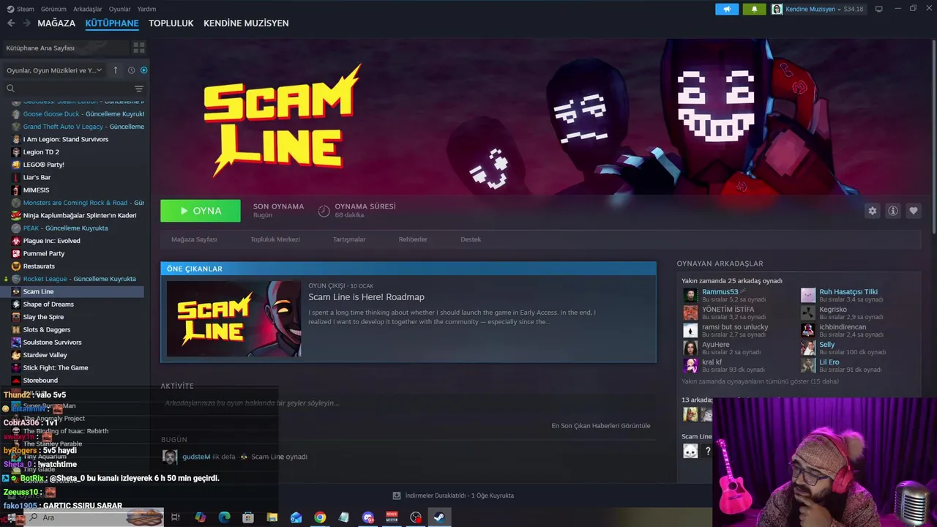Click the Pummel Party game icon
The image size is (937, 527).
click(16, 253)
